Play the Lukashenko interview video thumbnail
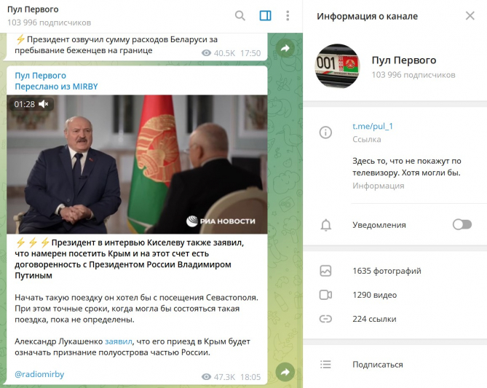This screenshot has width=487, height=388. click(x=137, y=165)
